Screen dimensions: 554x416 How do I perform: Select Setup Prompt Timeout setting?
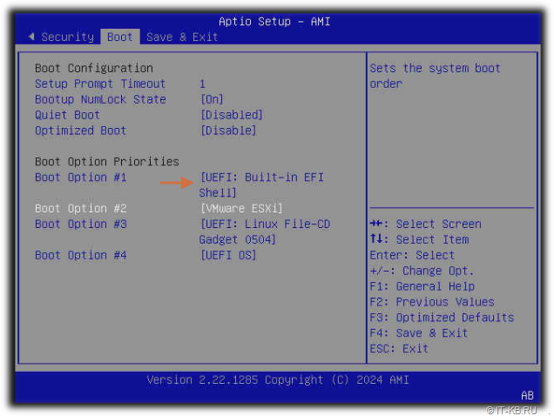point(100,84)
